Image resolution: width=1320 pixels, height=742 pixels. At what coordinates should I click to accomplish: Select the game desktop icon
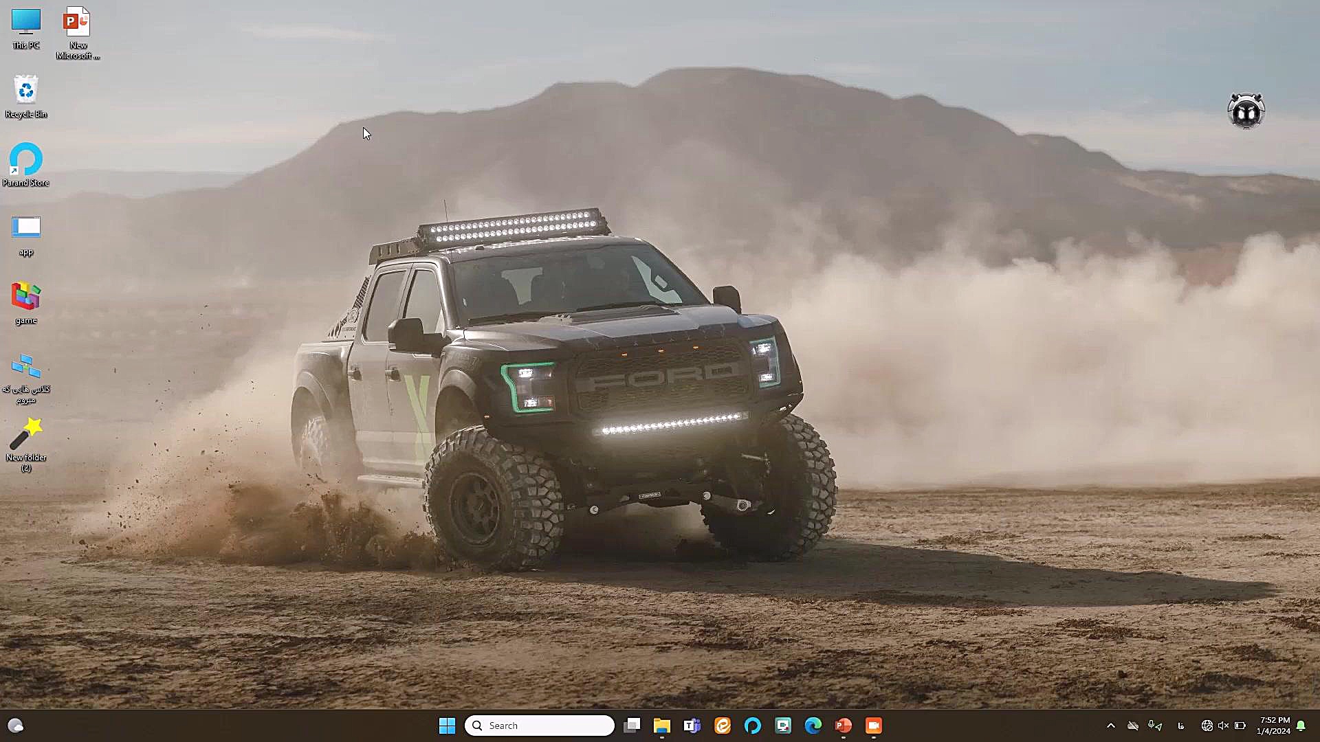(x=26, y=302)
